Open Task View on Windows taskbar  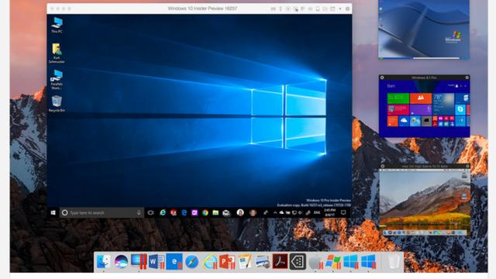(150, 212)
